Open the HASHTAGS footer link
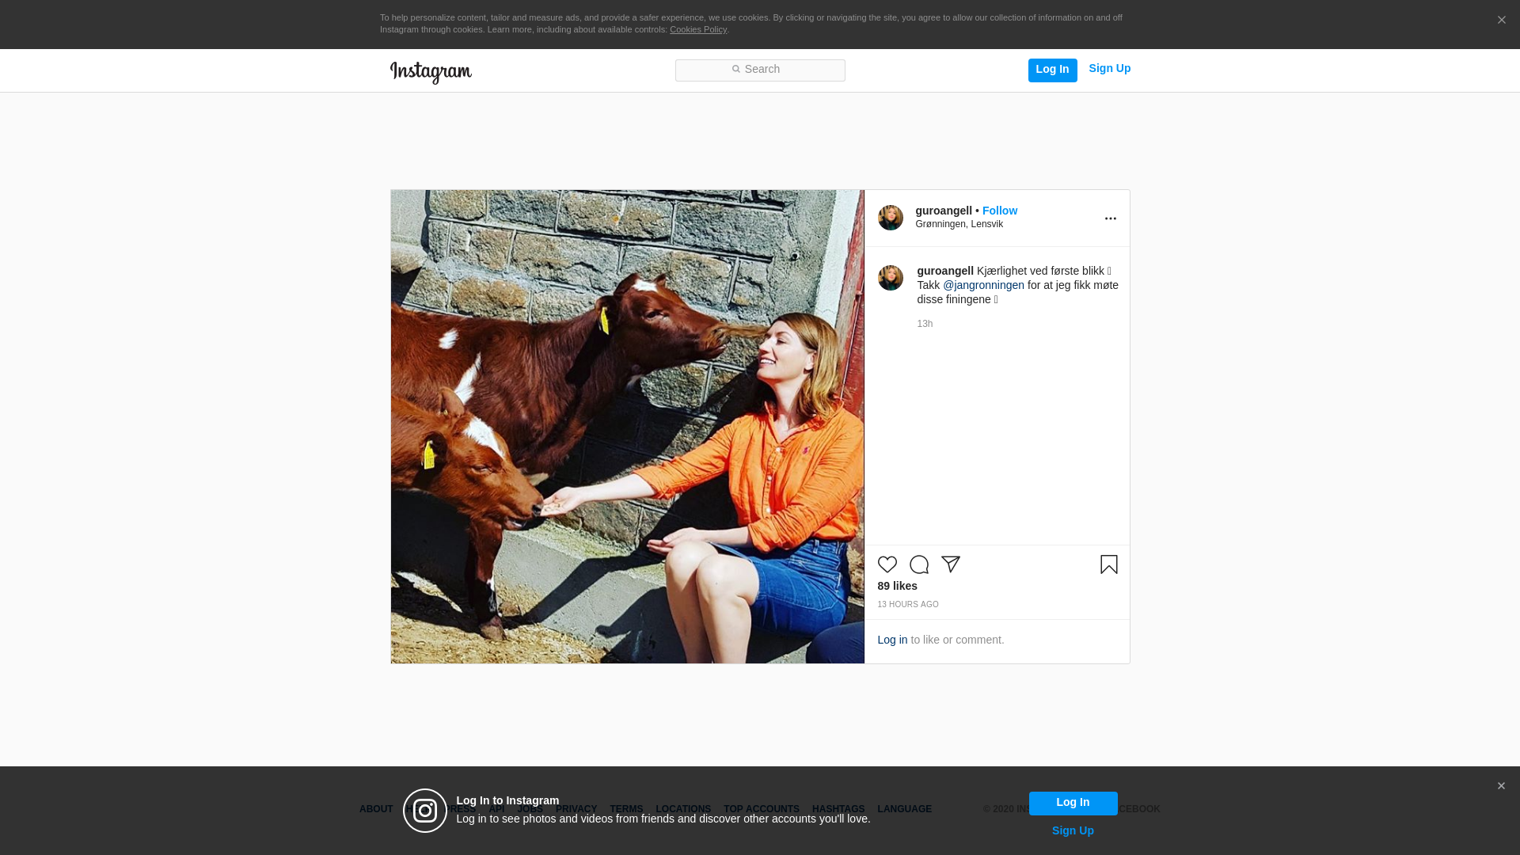 838,809
